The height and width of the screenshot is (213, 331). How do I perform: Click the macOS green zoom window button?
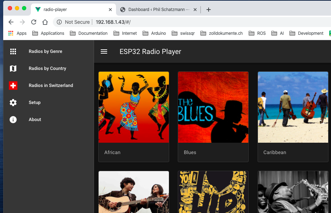coord(24,8)
